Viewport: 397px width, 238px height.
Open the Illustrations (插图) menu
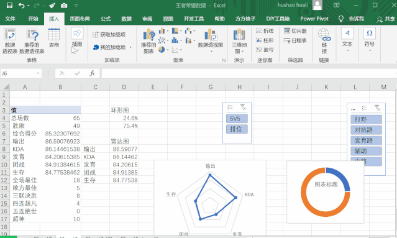coord(77,40)
